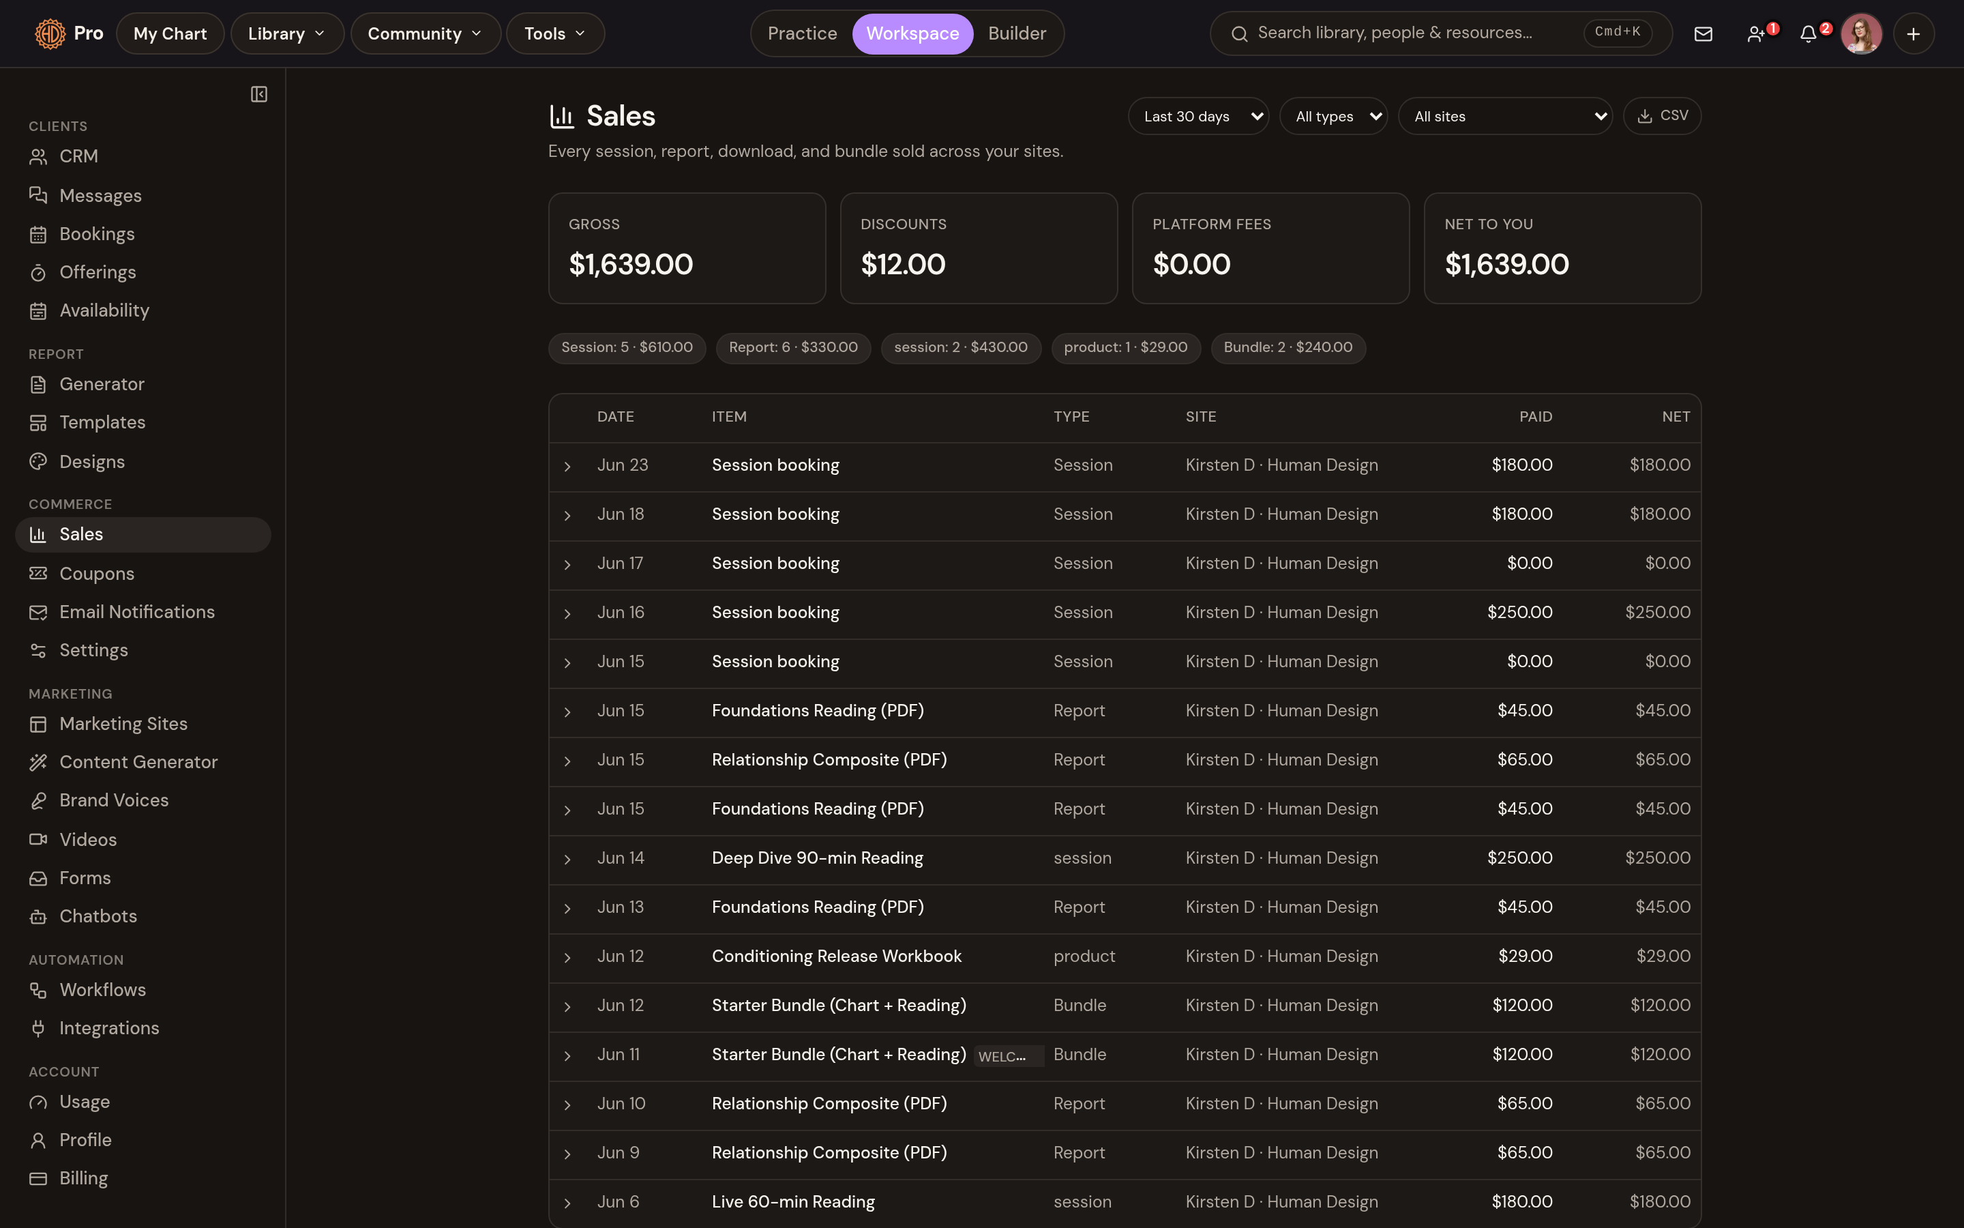The height and width of the screenshot is (1228, 1964).
Task: Switch to the Practice tab
Action: click(x=802, y=34)
